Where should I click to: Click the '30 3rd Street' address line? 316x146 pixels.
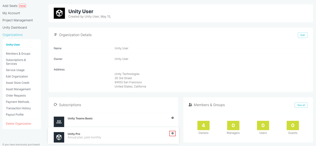[x=123, y=78]
